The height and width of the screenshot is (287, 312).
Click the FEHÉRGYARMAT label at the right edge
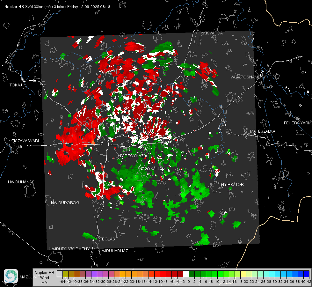coord(298,123)
